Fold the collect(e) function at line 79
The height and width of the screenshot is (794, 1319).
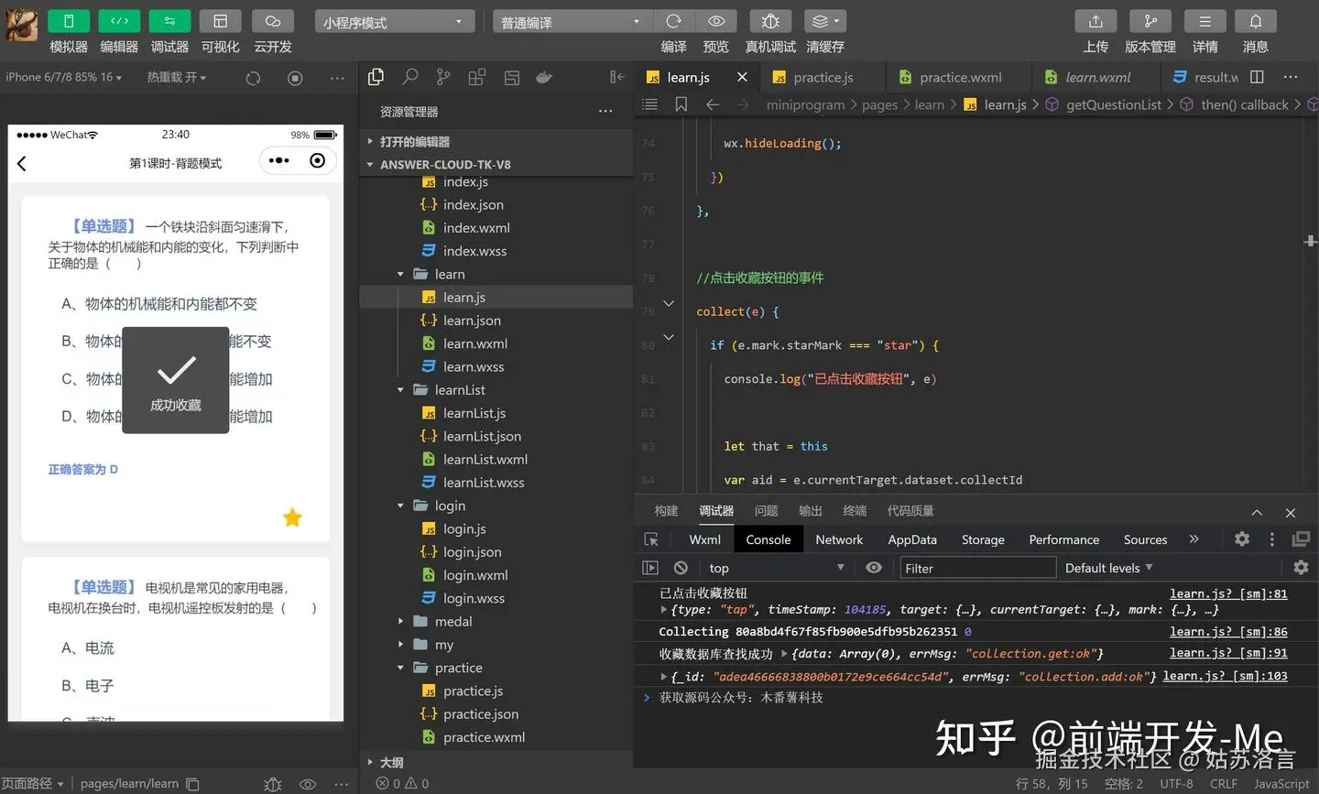pos(669,304)
